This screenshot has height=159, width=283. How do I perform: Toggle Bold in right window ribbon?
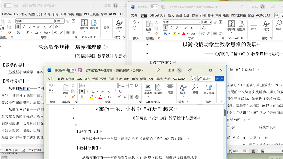point(165,28)
